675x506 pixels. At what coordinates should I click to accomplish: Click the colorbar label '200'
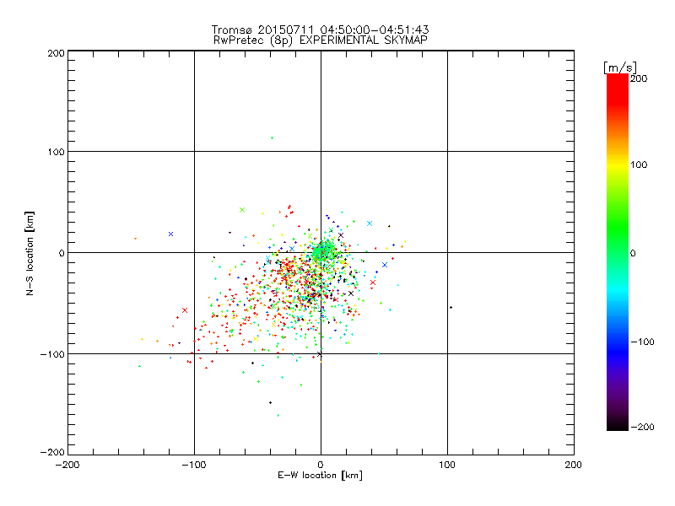(639, 78)
